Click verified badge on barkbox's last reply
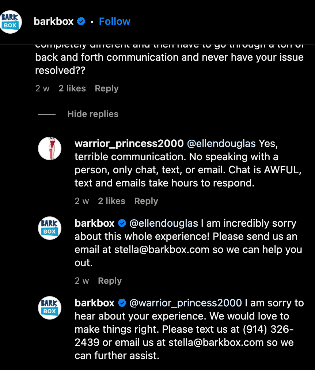Screen dimensions: 315x370 (122, 303)
